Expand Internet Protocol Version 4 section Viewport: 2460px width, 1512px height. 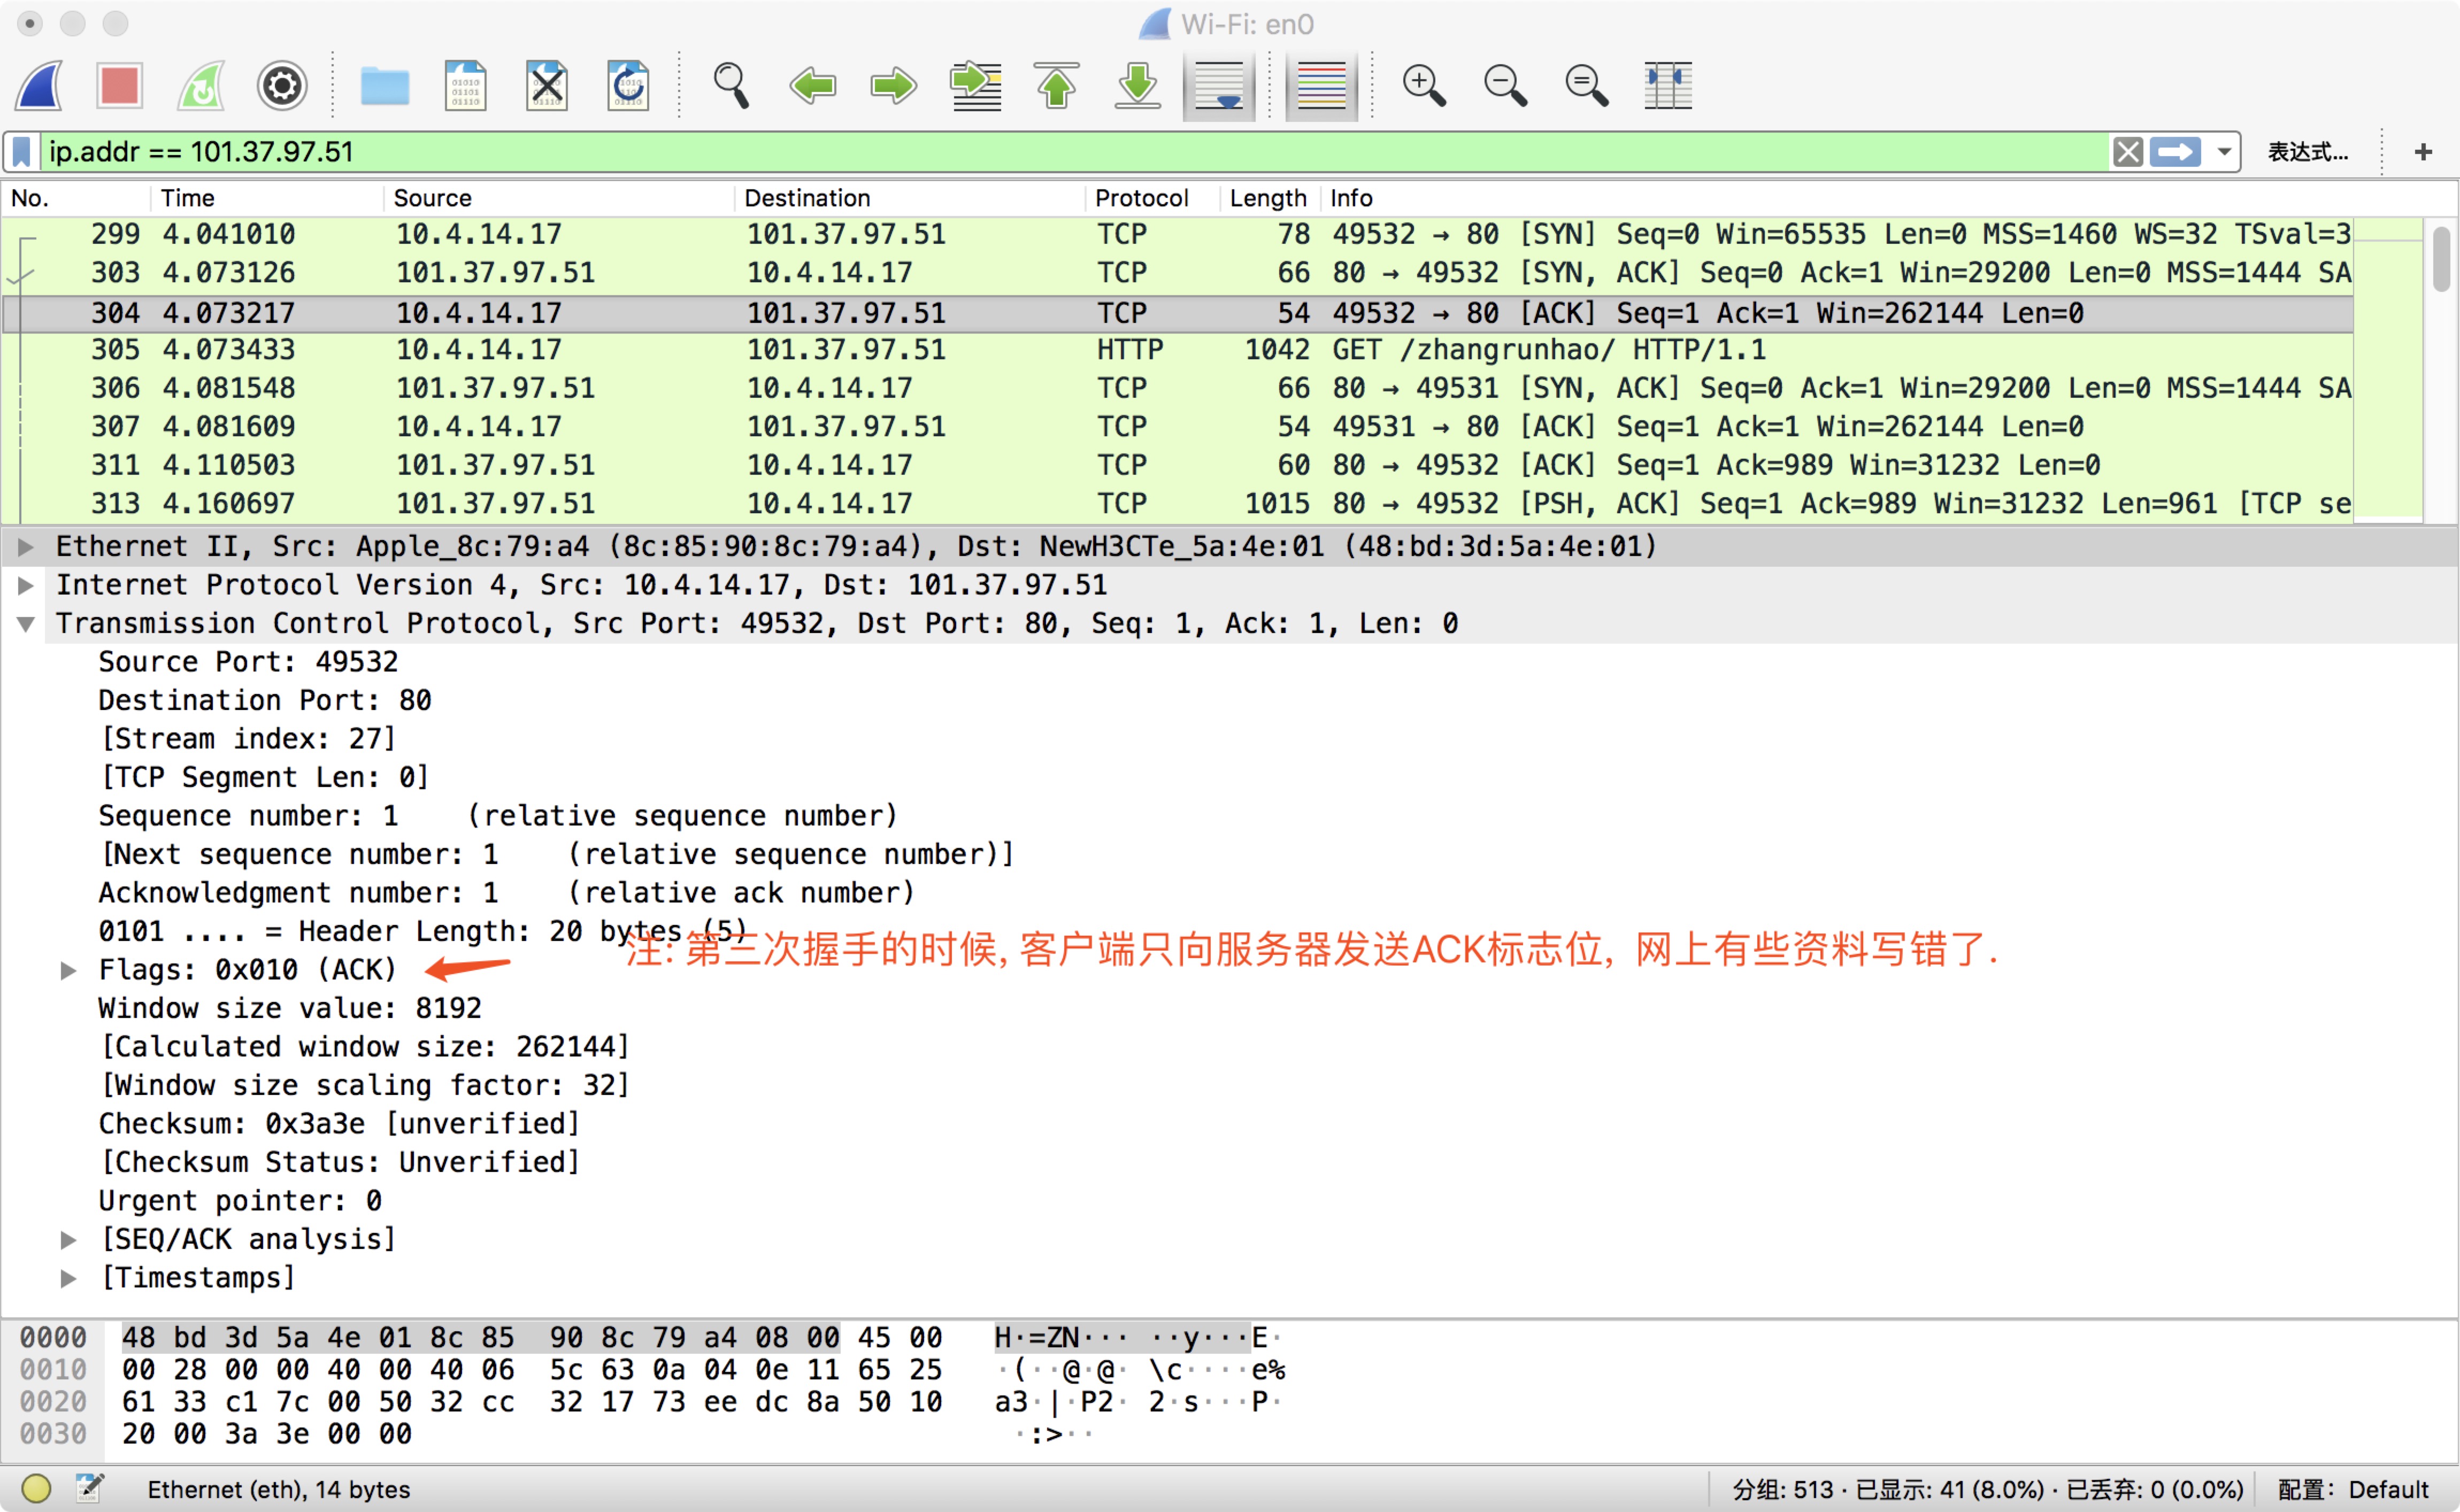(26, 585)
